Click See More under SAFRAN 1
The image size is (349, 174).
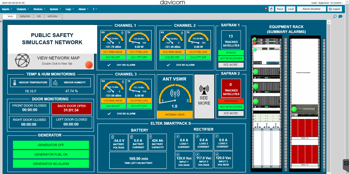click(x=231, y=65)
